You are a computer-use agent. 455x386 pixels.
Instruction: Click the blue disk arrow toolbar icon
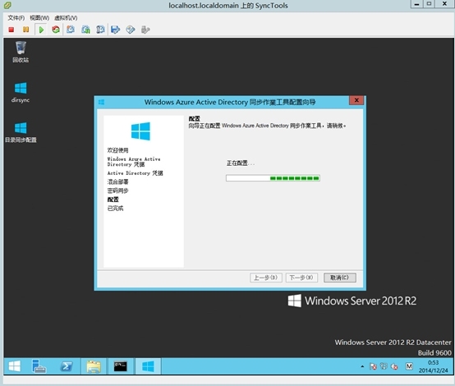pyautogui.click(x=116, y=30)
